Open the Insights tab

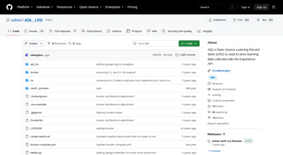[205, 31]
